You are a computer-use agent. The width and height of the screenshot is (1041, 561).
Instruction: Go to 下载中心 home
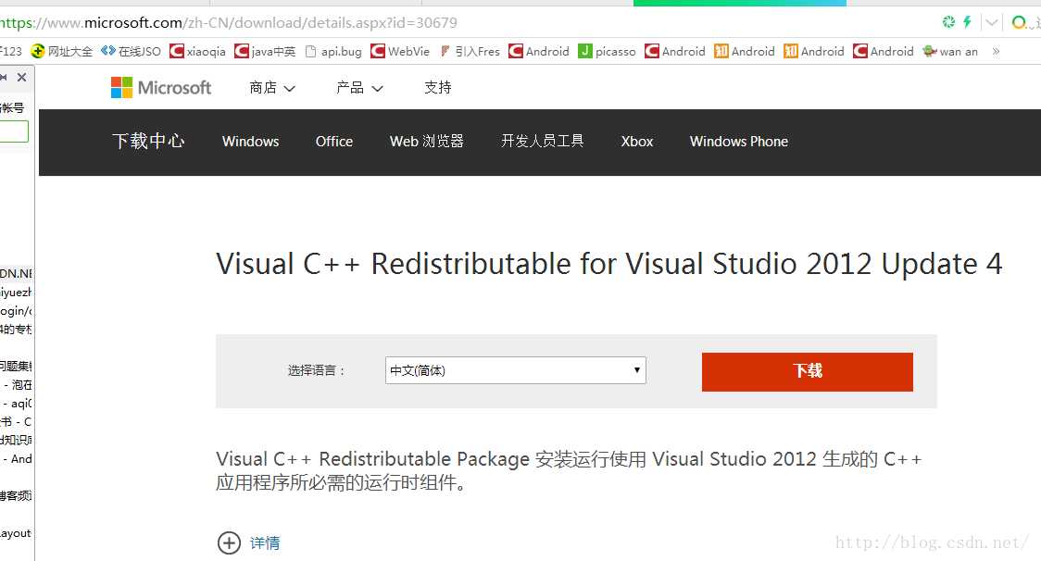(148, 141)
